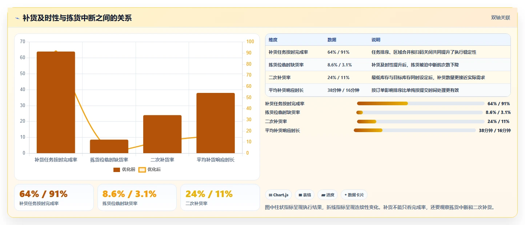This screenshot has width=525, height=225.
Task: Click the 补货任务按时完成率 bar in chart
Action: (x=56, y=102)
